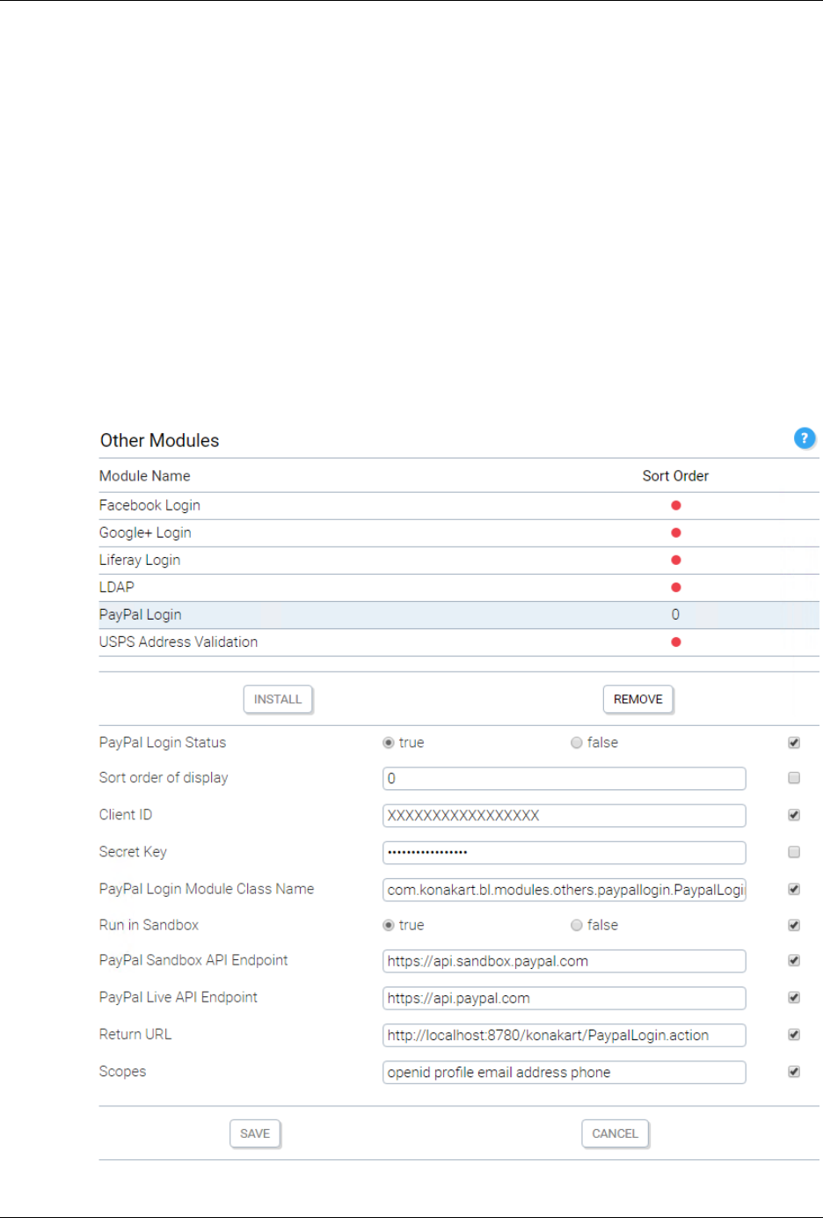
Task: Open the Other Modules help icon
Action: [x=805, y=438]
